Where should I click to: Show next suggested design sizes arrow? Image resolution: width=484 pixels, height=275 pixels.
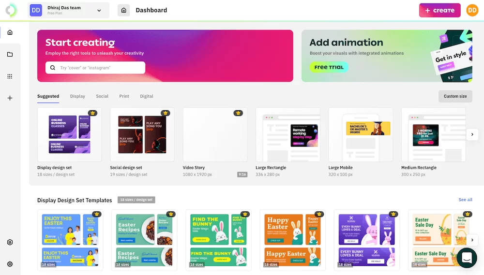(x=472, y=134)
